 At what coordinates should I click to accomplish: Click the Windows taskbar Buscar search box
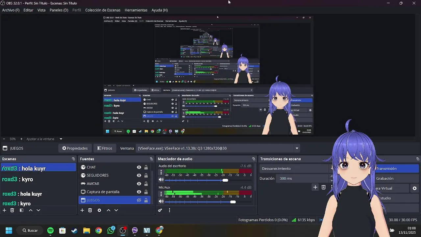tap(30, 230)
